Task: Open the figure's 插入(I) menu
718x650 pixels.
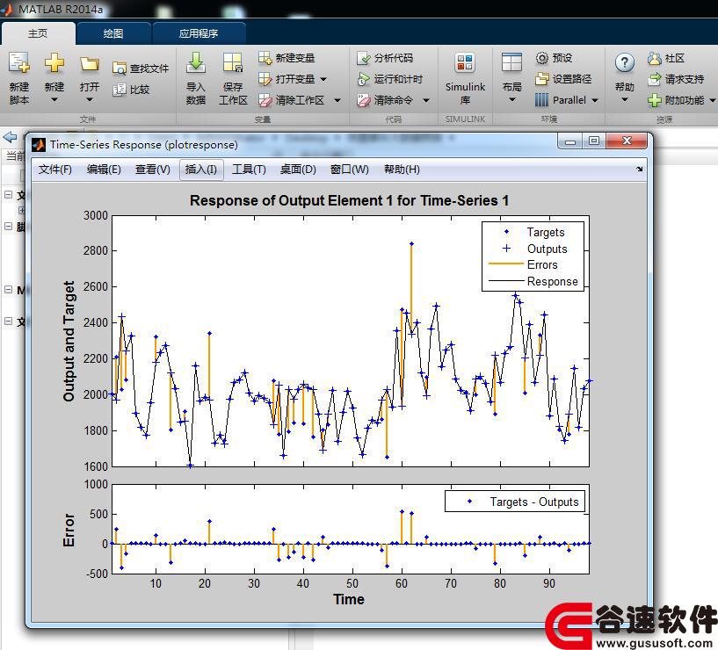Action: [201, 170]
